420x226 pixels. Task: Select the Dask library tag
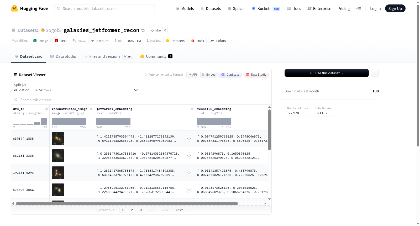tap(198, 41)
